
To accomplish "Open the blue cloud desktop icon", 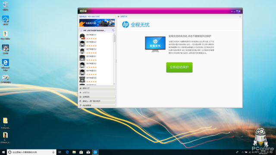I will pos(6,20).
